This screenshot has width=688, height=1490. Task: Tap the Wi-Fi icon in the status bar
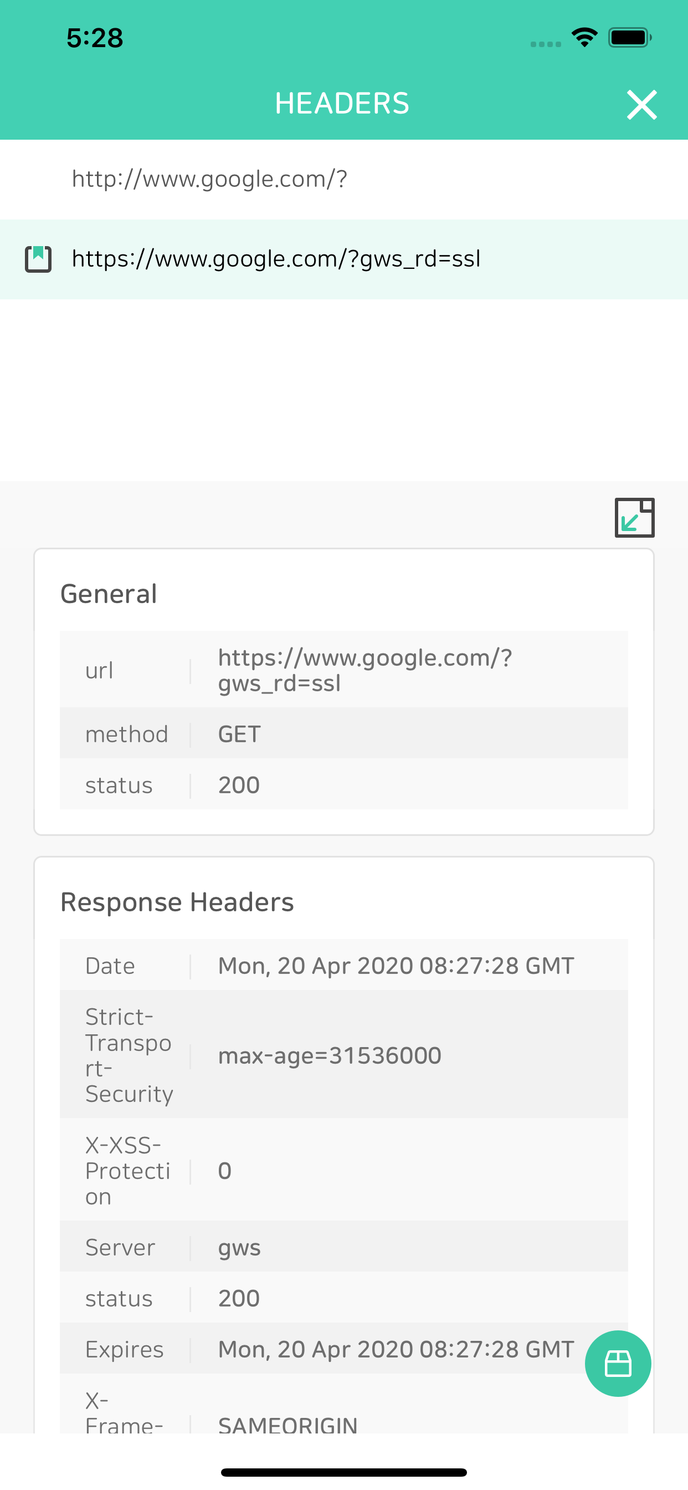[584, 37]
